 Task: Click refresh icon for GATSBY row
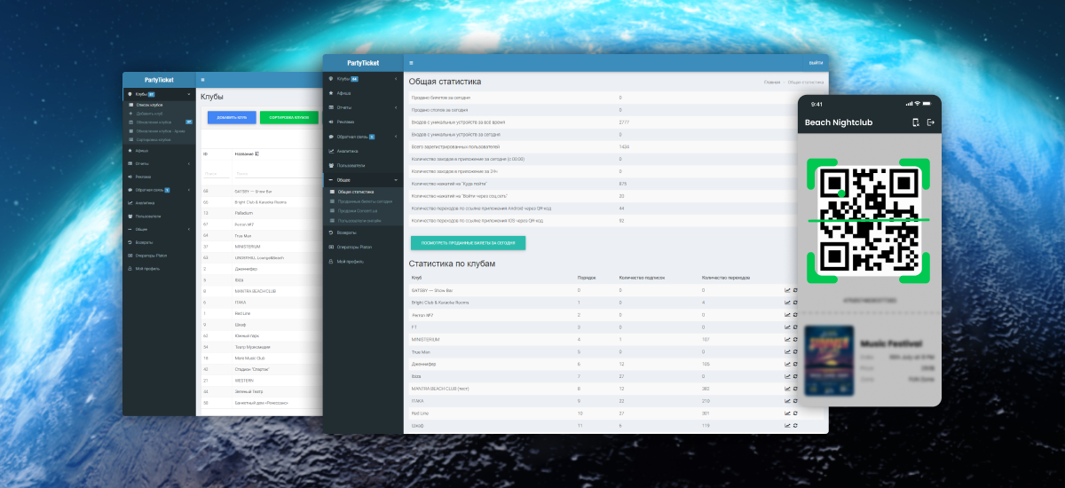(795, 290)
